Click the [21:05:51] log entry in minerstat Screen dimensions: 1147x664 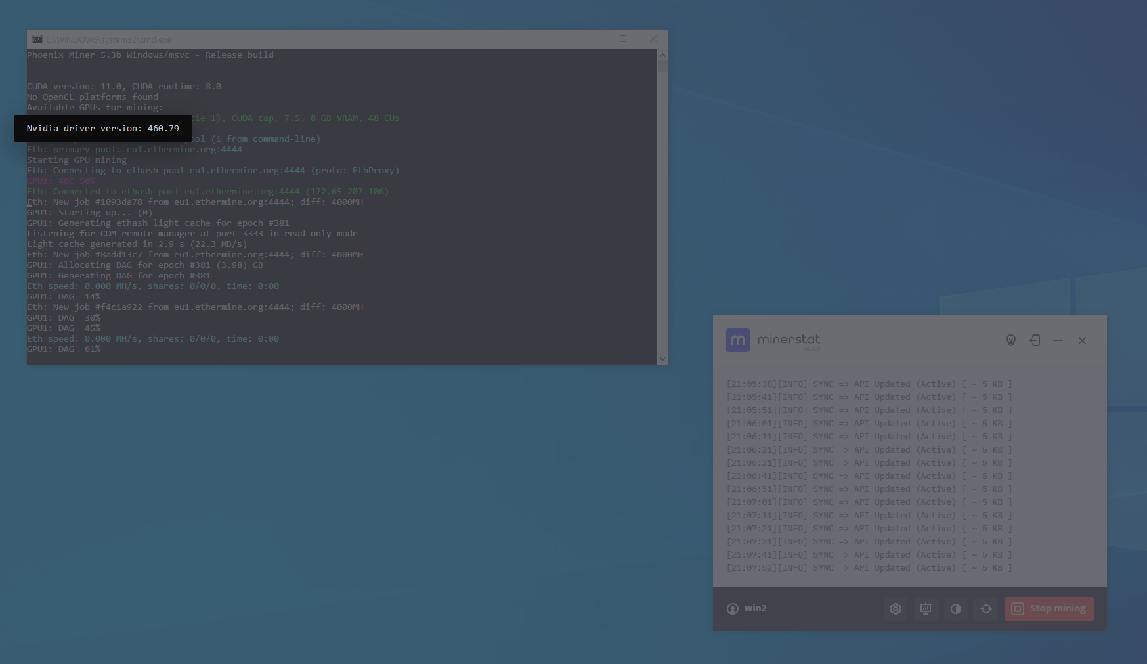pos(869,410)
